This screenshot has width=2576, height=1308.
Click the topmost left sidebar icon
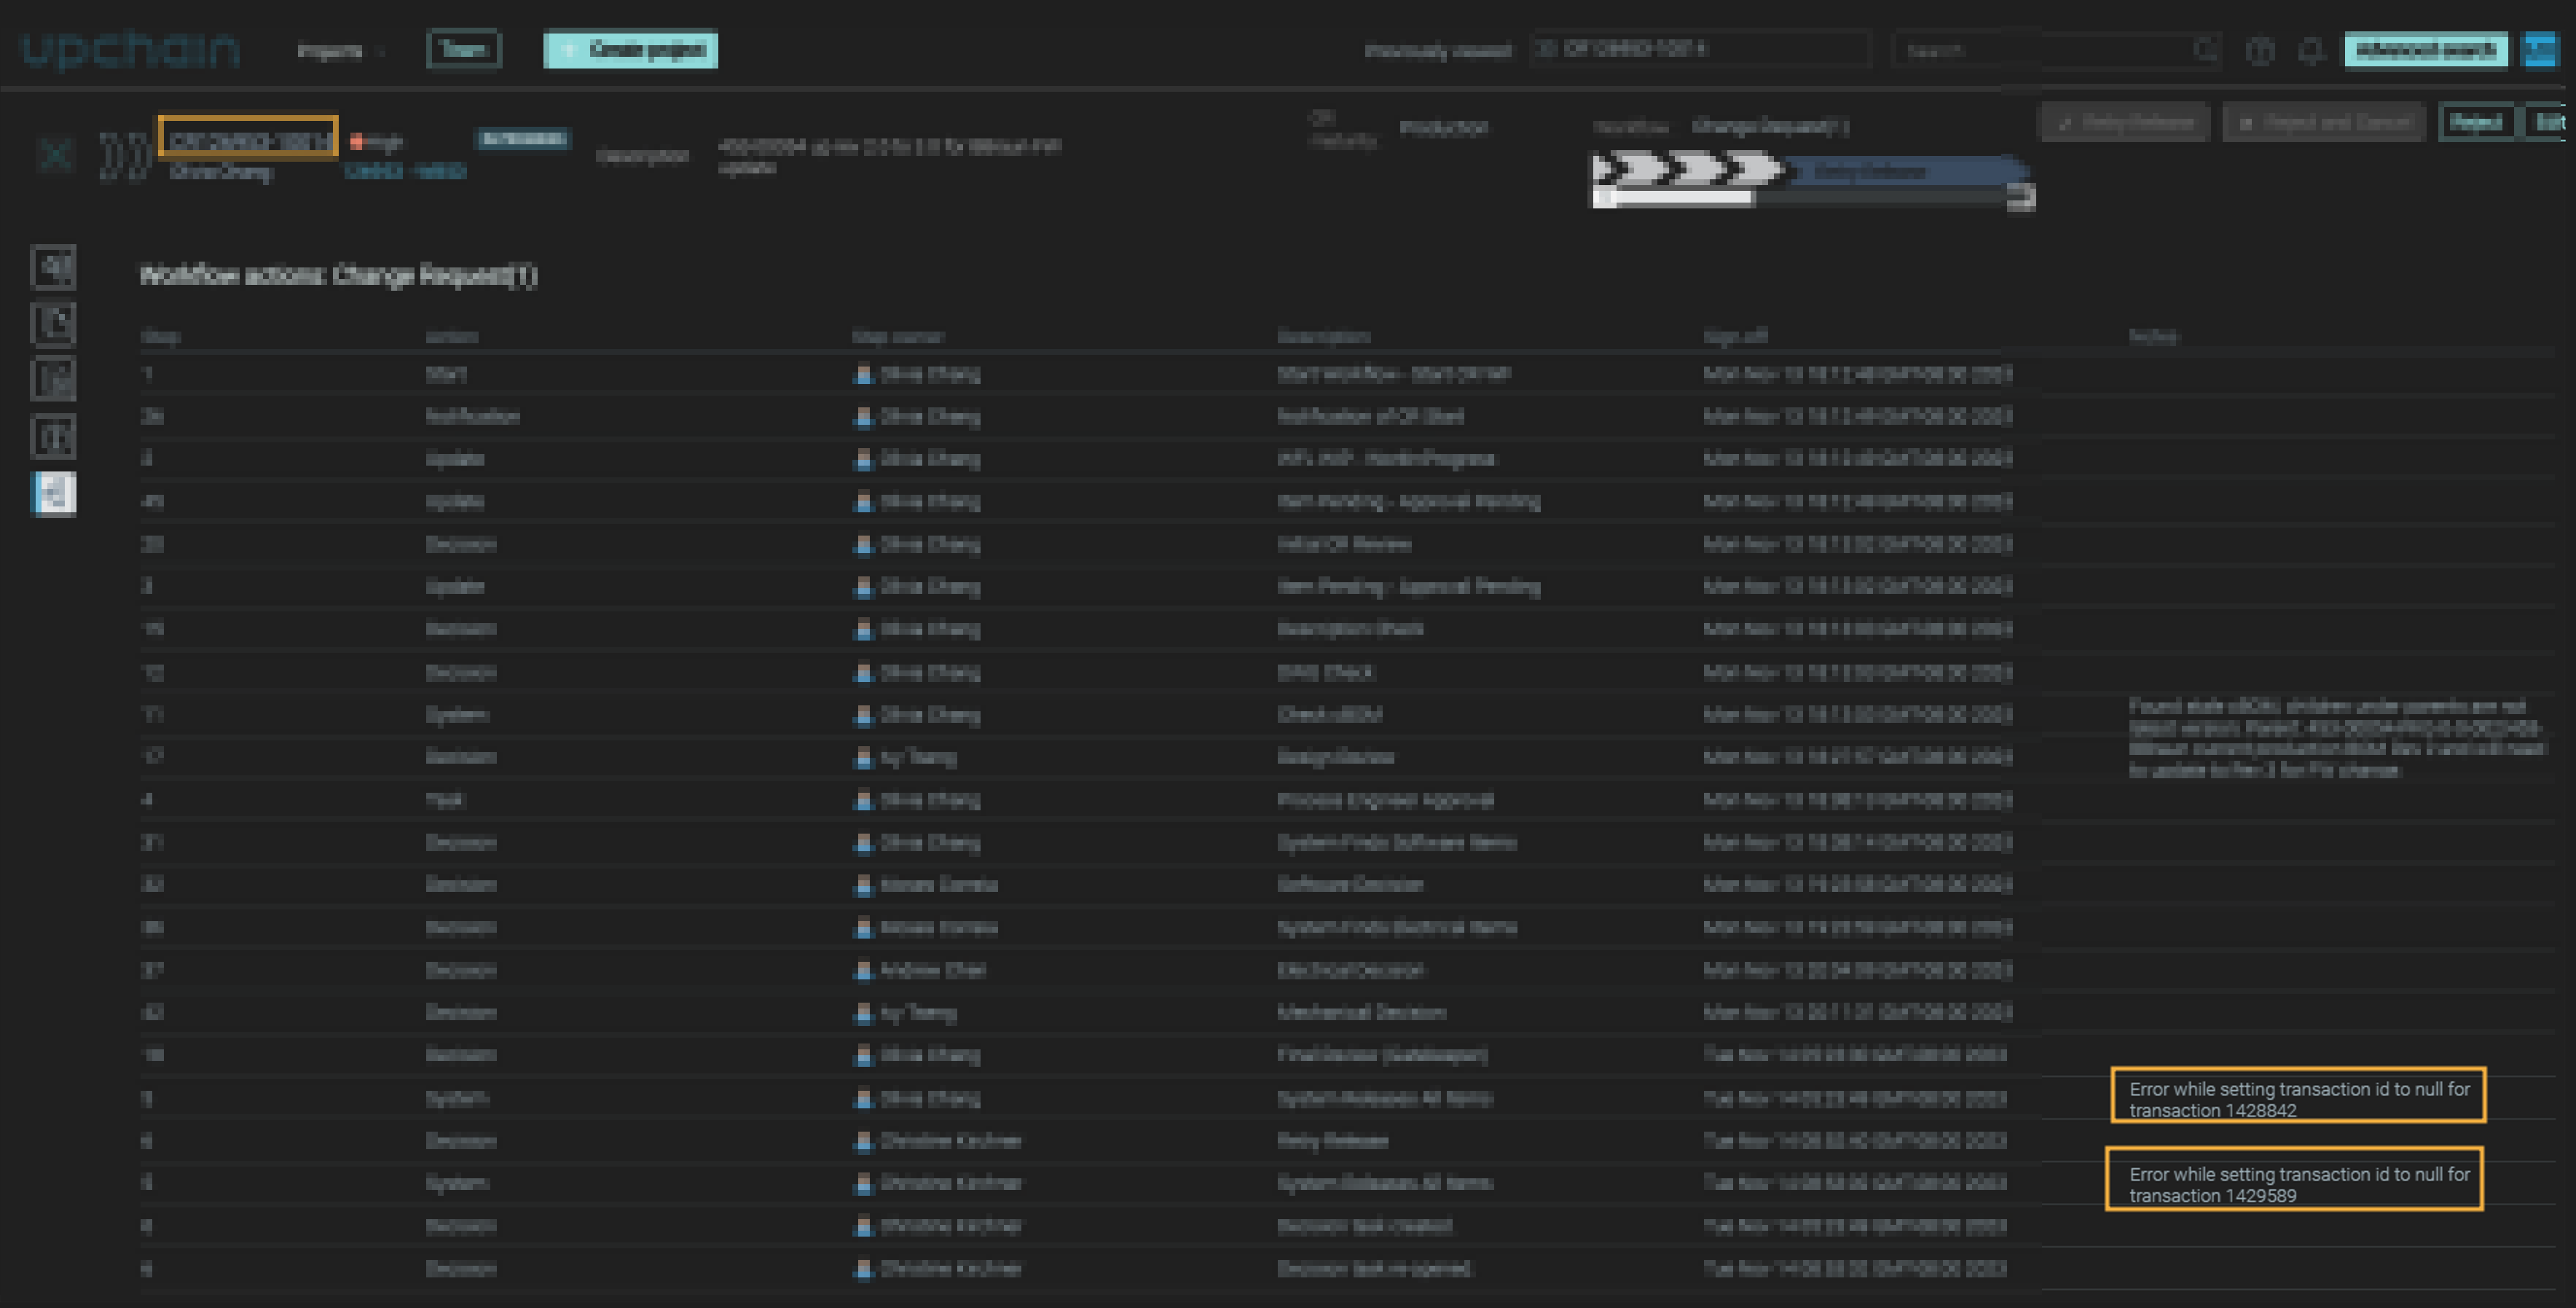tap(54, 267)
